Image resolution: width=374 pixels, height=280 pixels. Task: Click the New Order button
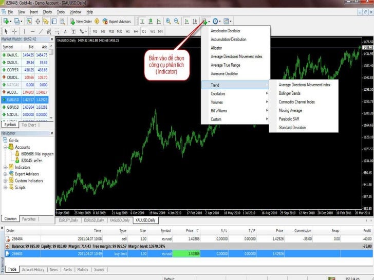(81, 22)
